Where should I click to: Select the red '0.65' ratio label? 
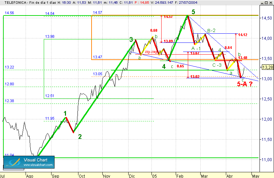(180, 66)
